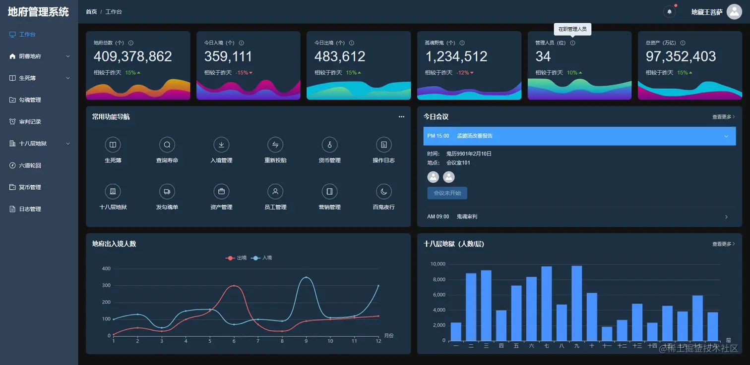
Task: Click info icon next to 管理人员
Action: click(572, 43)
